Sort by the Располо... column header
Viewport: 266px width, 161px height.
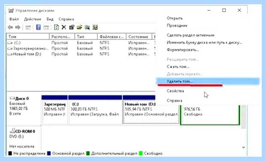click(62, 36)
